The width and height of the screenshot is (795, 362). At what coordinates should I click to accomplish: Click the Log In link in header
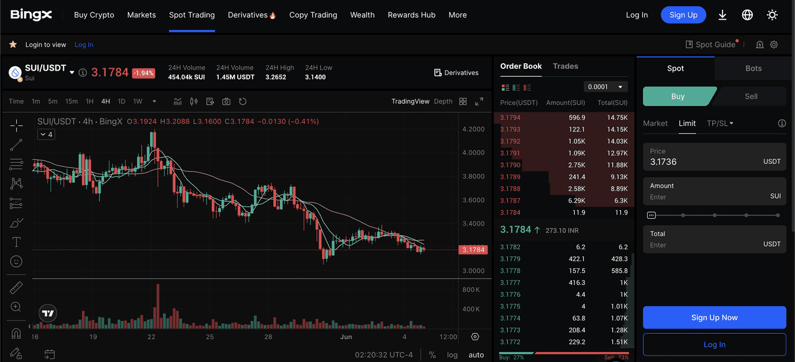(637, 15)
